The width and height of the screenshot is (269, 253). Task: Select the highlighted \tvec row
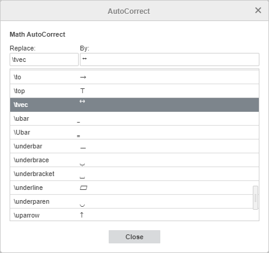click(x=134, y=105)
